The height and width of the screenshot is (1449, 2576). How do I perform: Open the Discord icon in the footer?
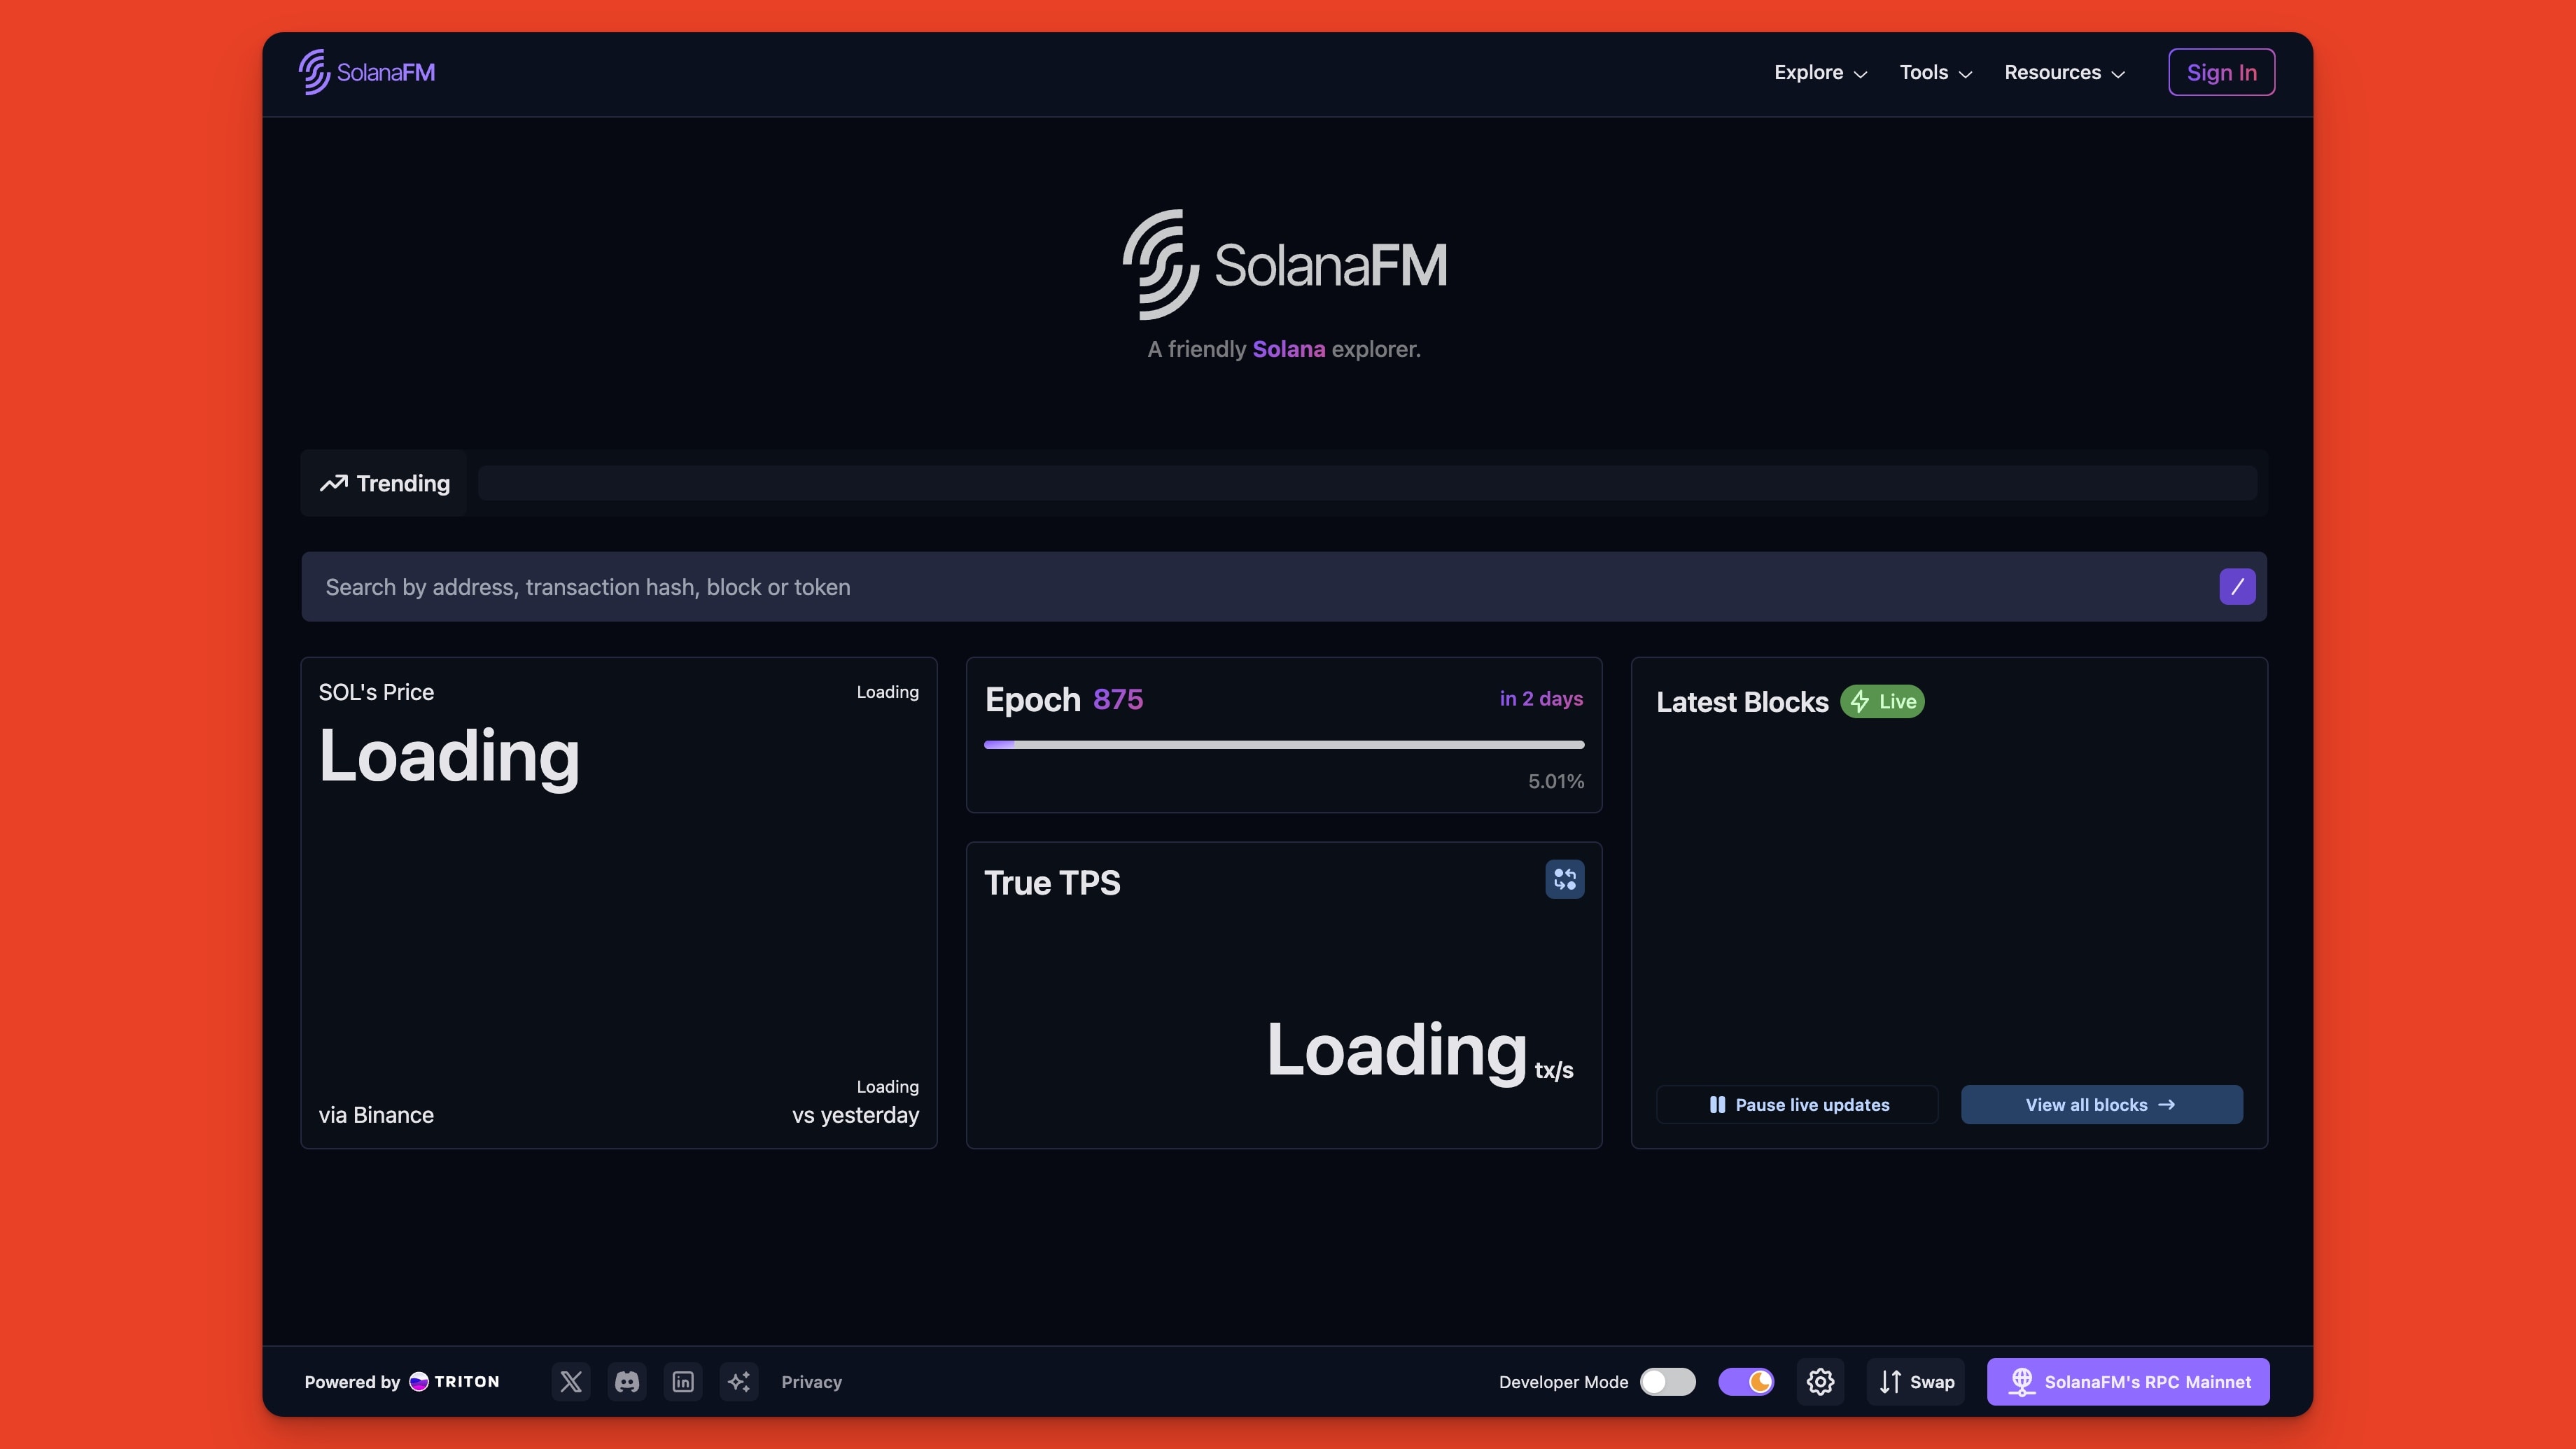(627, 1381)
